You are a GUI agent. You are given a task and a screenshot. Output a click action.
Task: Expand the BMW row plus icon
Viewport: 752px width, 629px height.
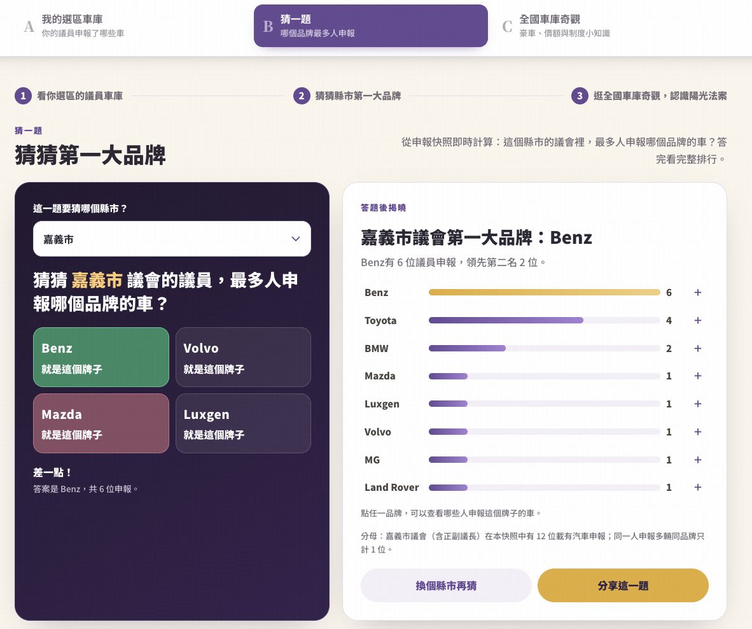[698, 348]
